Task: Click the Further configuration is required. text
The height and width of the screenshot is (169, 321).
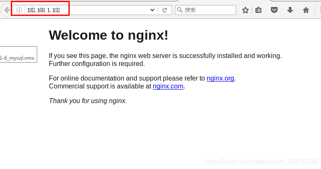Action: [x=97, y=63]
